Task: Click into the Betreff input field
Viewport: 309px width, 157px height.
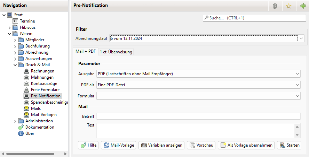Action: click(x=198, y=116)
